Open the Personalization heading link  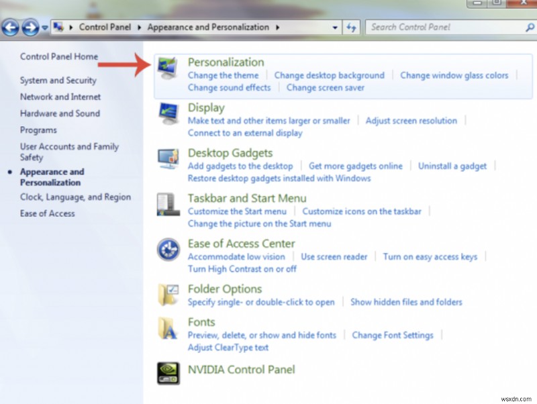tap(226, 62)
